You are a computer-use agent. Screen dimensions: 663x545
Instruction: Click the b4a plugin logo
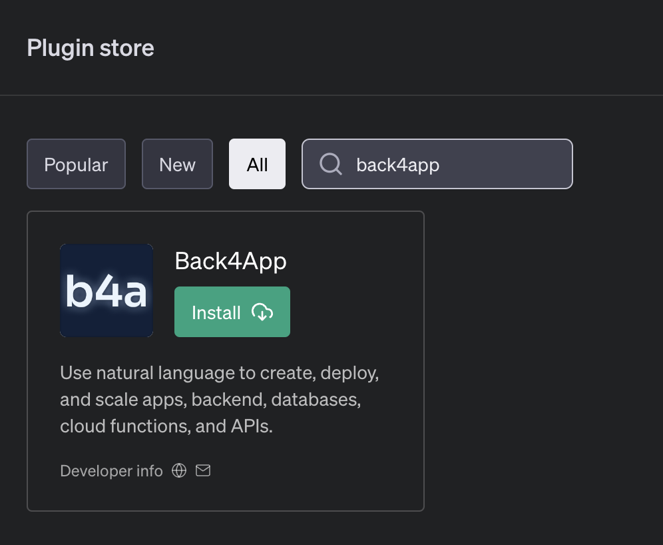pyautogui.click(x=107, y=290)
